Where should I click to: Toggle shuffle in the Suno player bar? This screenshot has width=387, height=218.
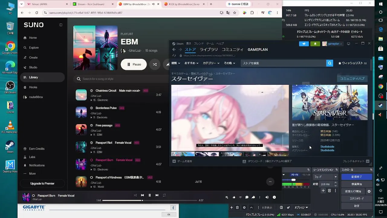click(135, 195)
